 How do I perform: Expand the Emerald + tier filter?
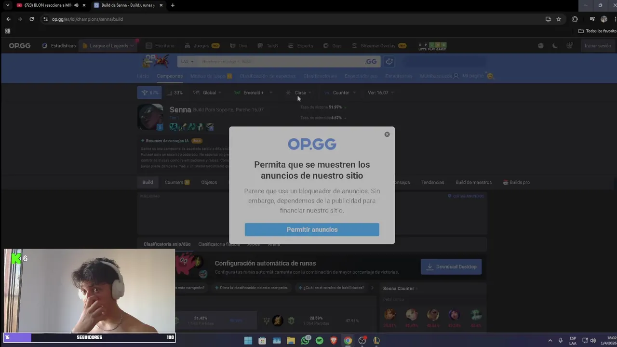(254, 93)
